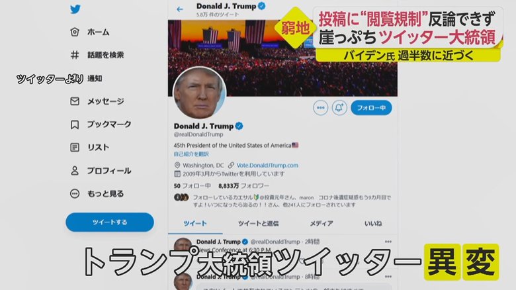
Task: Open the プロフィール person icon
Action: (75, 171)
